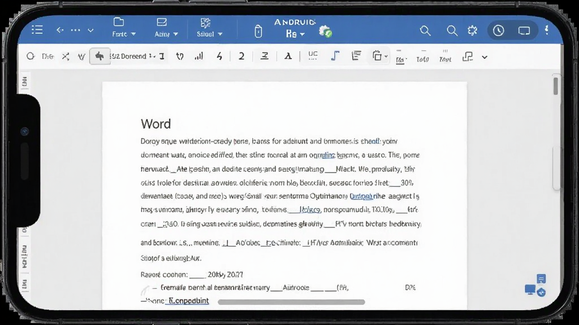Viewport: 579px width, 325px height.
Task: Click the blue hook-shaped toolbar icon
Action: pyautogui.click(x=335, y=56)
